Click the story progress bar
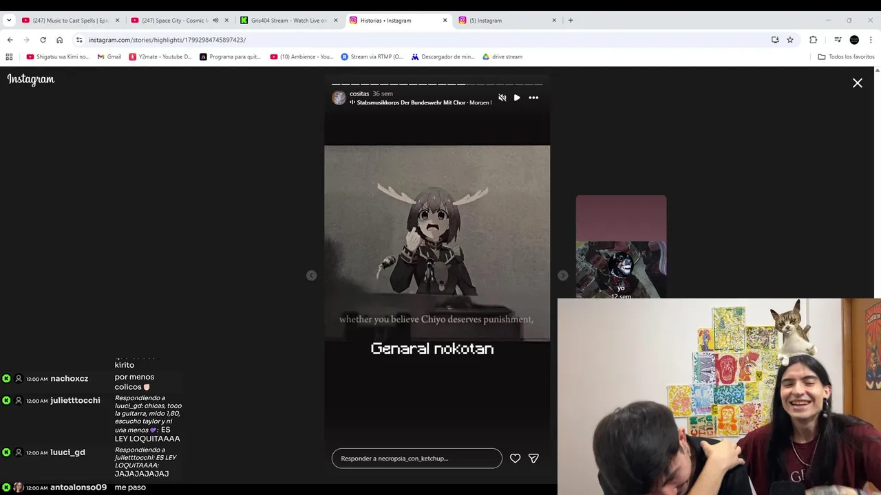Screen dimensions: 881x495 437,84
